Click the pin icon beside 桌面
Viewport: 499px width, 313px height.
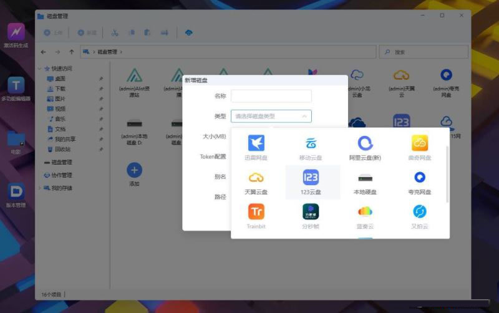(101, 79)
